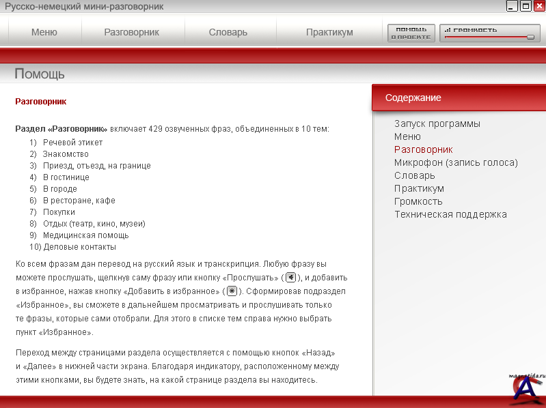
Task: Open Словарь in the Содержание list
Action: pyautogui.click(x=414, y=175)
